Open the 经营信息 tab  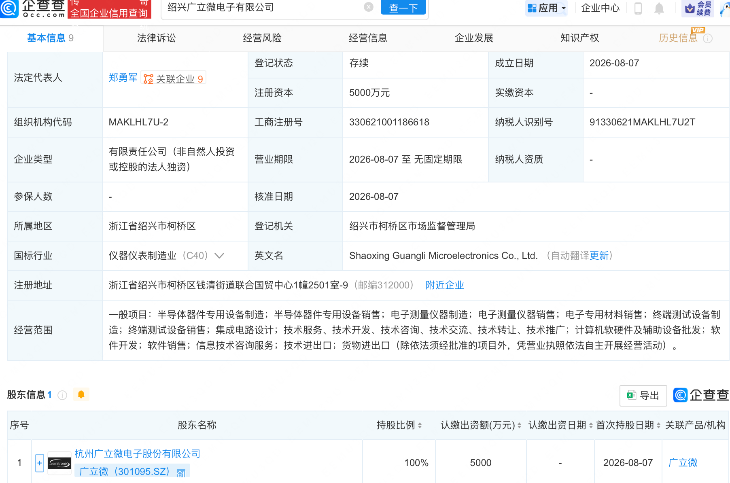[368, 38]
